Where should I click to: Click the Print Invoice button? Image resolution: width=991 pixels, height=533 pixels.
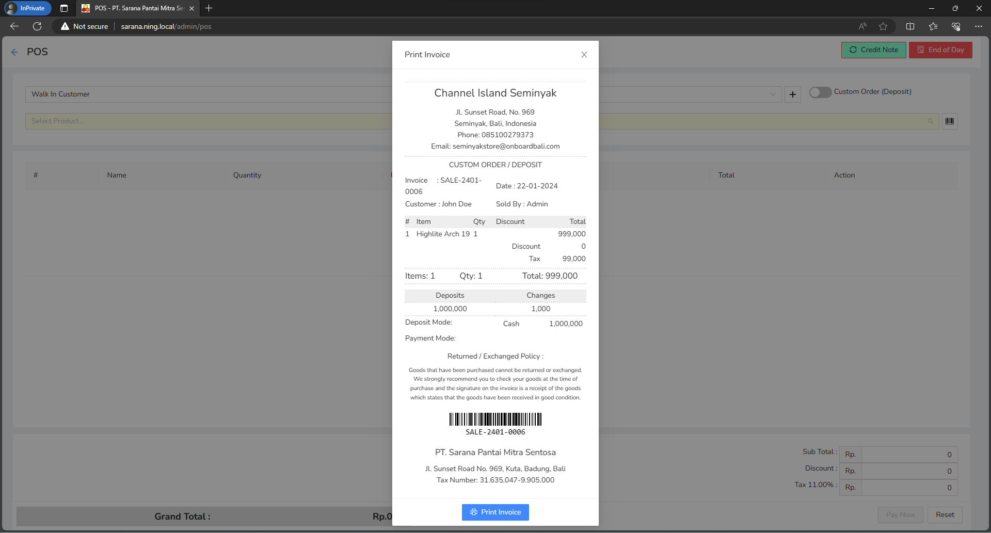pos(495,512)
